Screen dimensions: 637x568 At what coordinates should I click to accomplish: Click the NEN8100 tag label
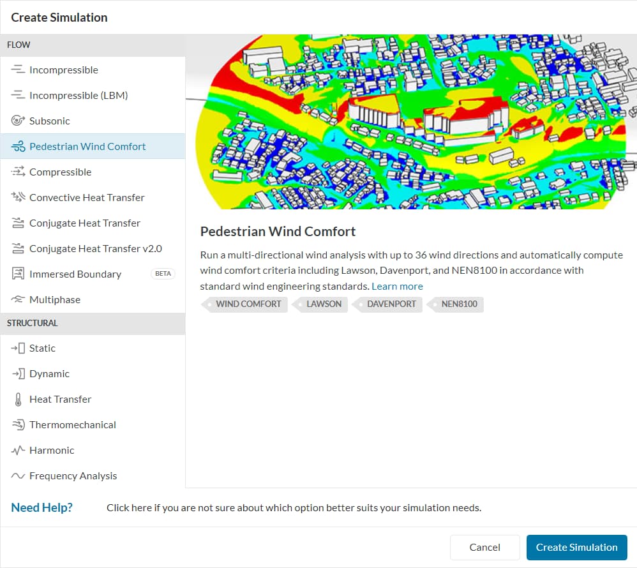pos(458,304)
